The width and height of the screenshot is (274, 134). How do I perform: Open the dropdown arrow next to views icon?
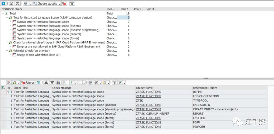point(100,83)
